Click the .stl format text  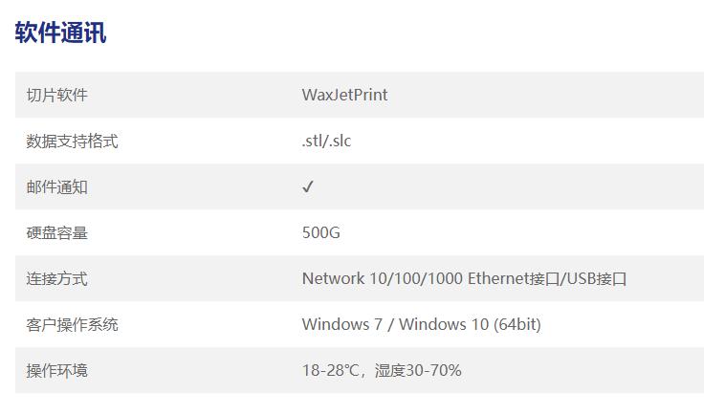[x=312, y=141]
